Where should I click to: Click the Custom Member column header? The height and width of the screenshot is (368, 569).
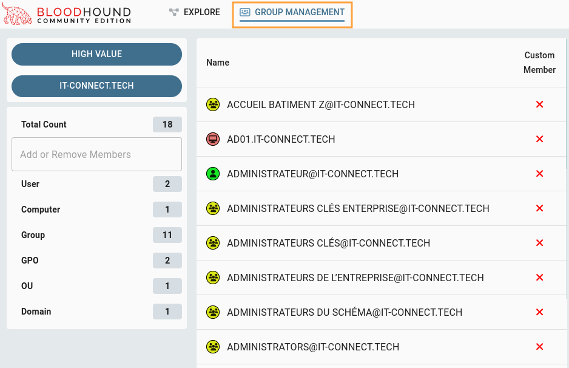[x=539, y=63]
